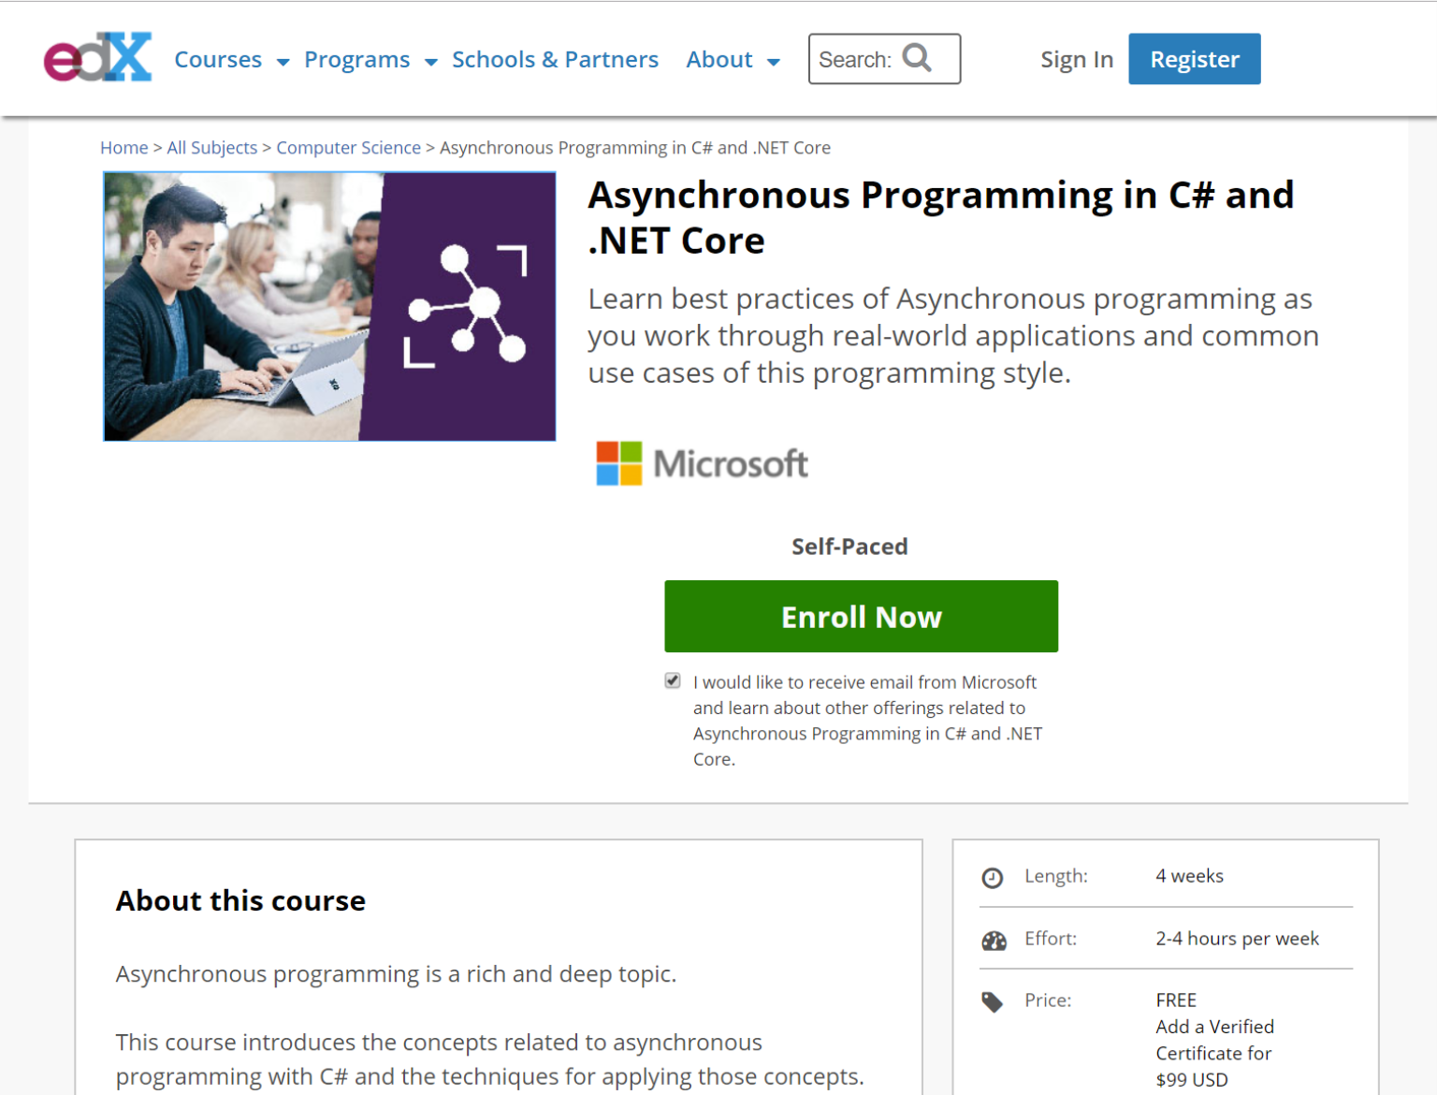The image size is (1437, 1095).
Task: Open the Courses menu
Action: click(218, 59)
